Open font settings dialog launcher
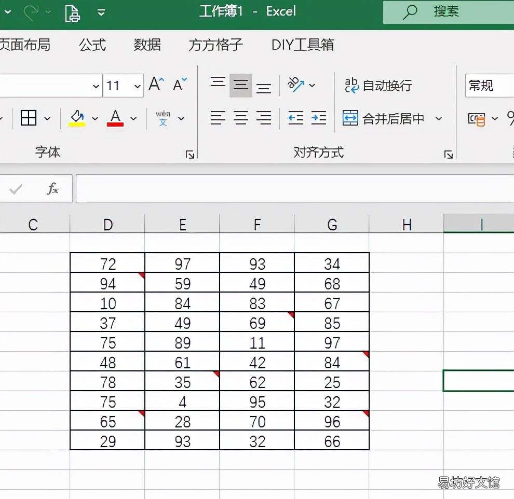This screenshot has height=499, width=514. coord(190,154)
